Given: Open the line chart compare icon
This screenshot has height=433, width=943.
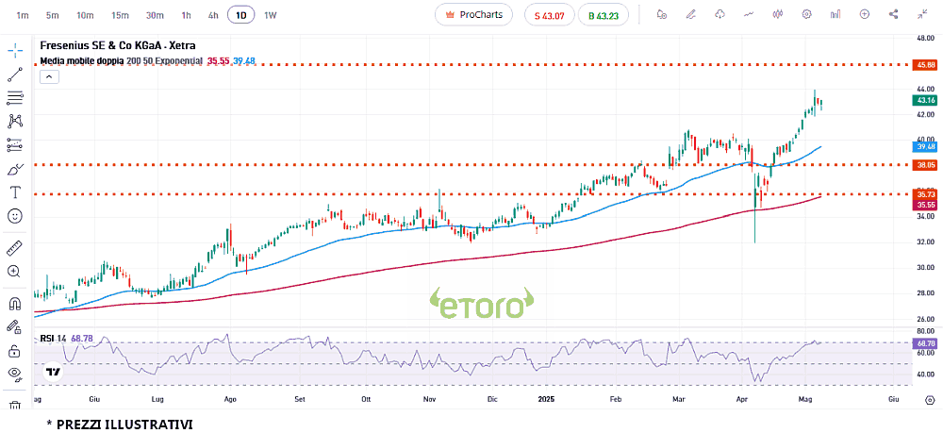Looking at the screenshot, I should [749, 14].
